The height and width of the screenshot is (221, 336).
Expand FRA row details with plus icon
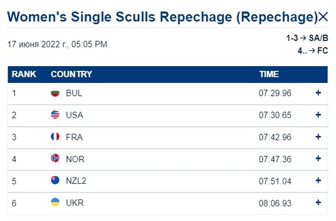point(318,137)
